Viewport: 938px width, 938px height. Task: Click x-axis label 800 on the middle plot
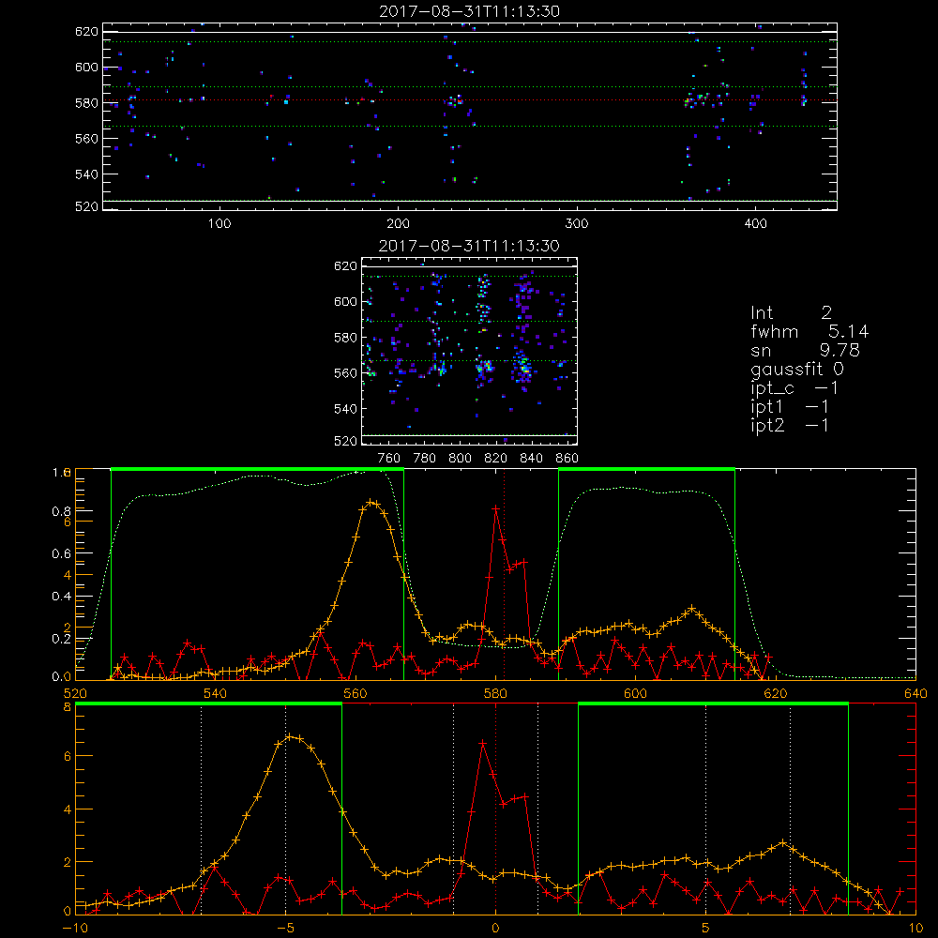460,459
